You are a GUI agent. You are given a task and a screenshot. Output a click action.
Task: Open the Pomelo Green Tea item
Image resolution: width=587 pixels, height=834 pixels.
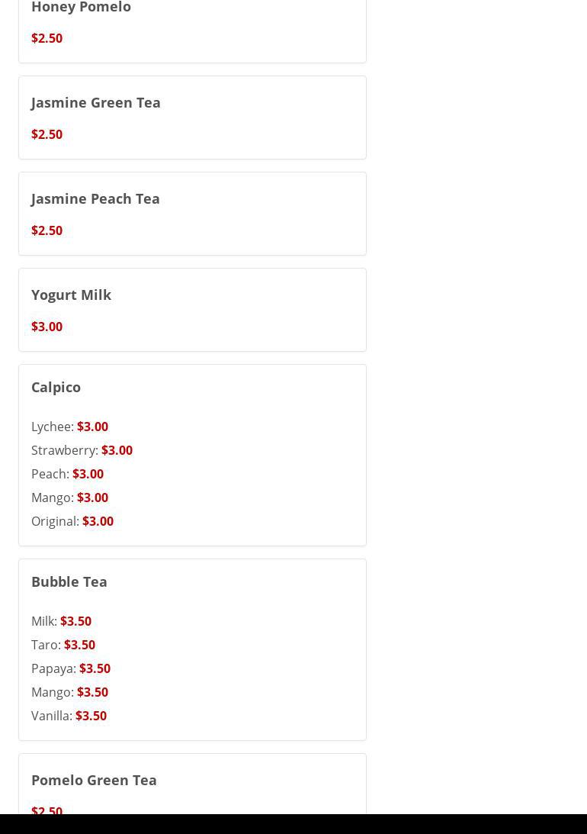coord(94,780)
